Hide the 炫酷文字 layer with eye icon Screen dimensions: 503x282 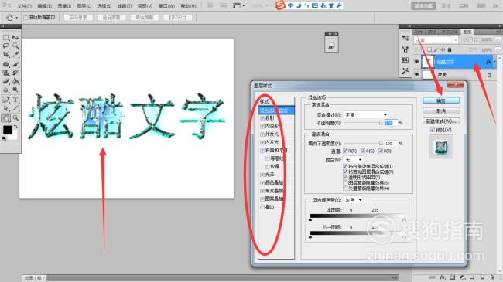click(x=416, y=62)
